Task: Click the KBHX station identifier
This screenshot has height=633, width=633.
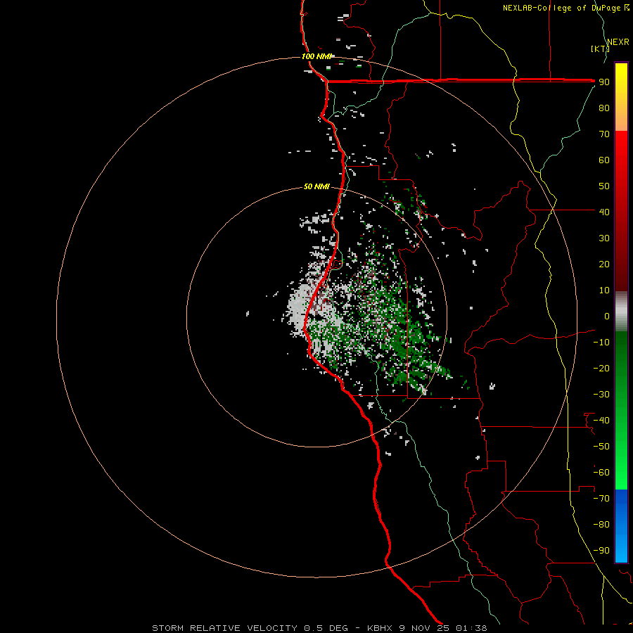Action: point(380,628)
